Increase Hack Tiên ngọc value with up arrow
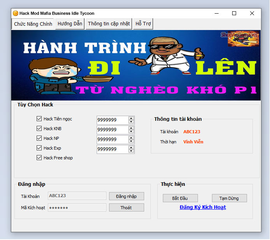The height and width of the screenshot is (240, 270). (x=131, y=118)
